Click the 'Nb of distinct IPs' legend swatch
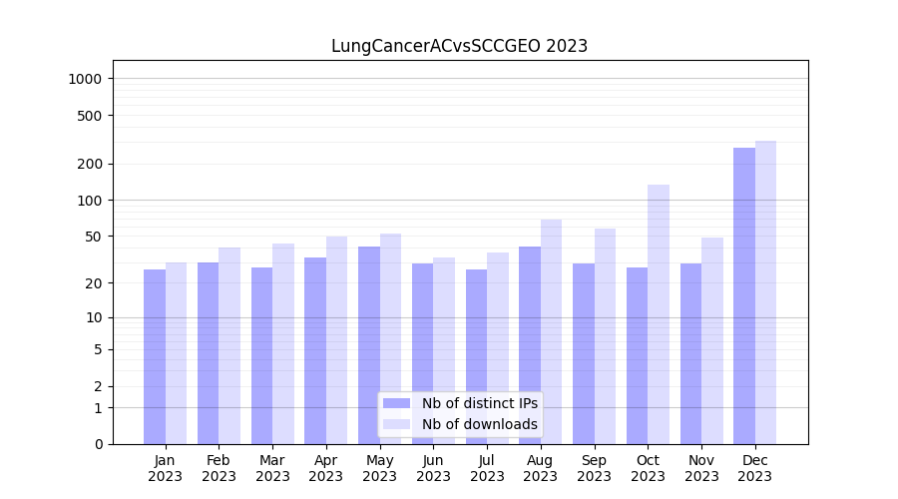Screen dimensions: 898x499 (396, 403)
